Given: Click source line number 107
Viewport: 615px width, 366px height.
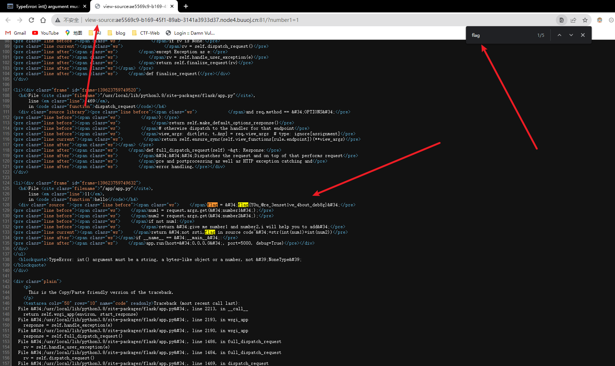Looking at the screenshot, I should pyautogui.click(x=6, y=90).
